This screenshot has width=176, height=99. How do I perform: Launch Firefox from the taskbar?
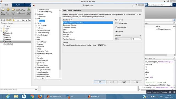pyautogui.click(x=40, y=97)
